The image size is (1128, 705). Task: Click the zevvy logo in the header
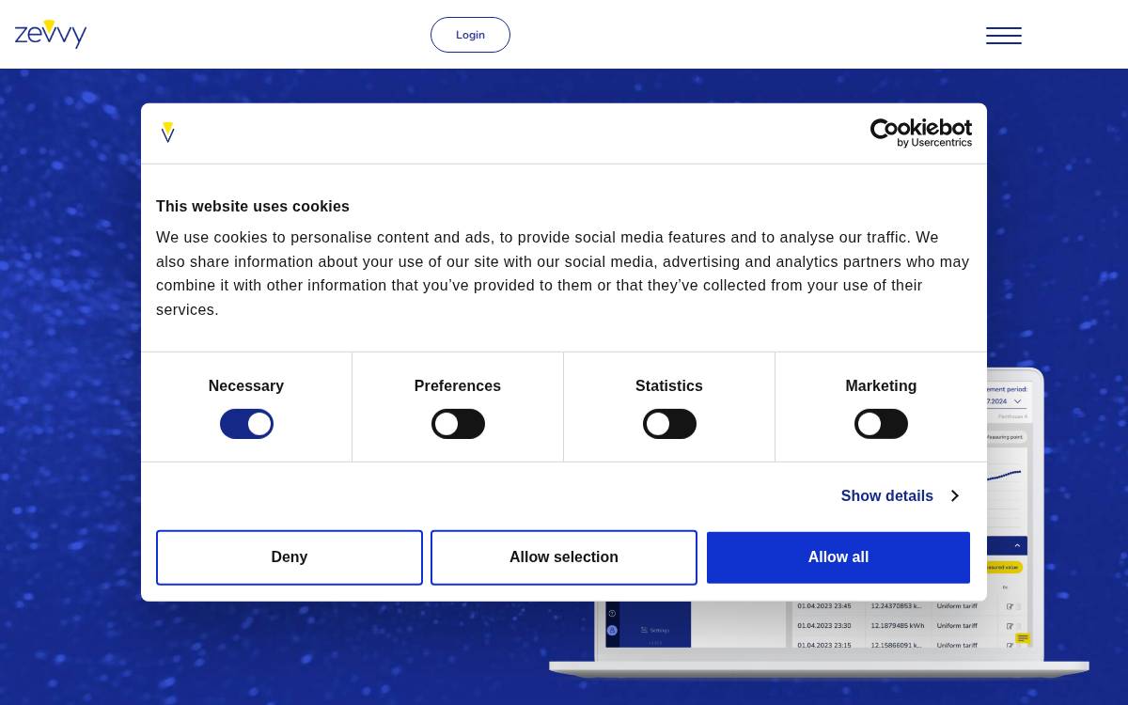coord(51,34)
